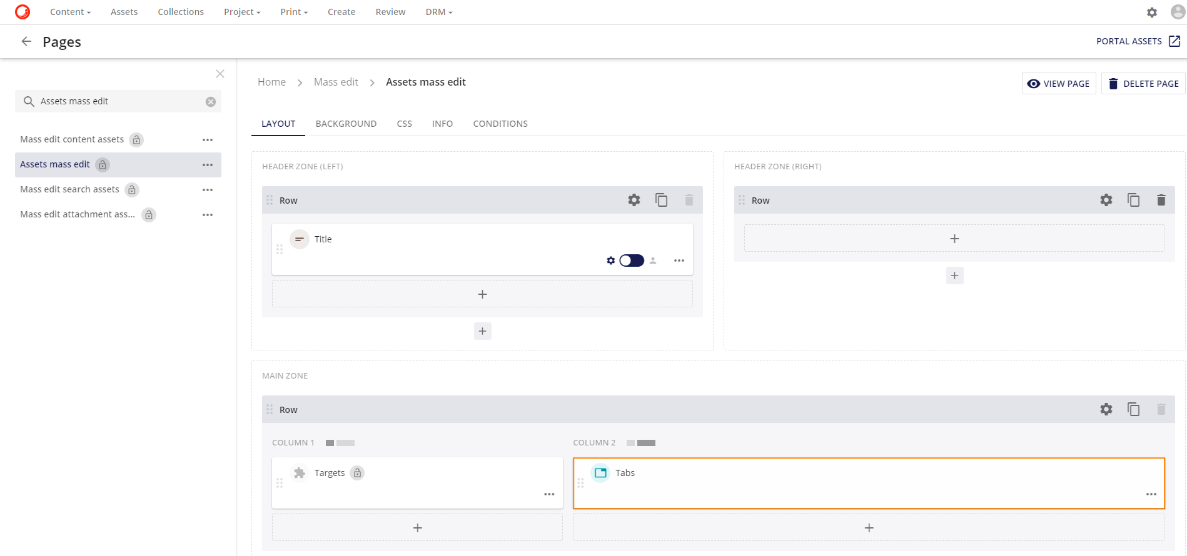Open the DRM dropdown menu
Viewport: 1187px width, 556px height.
click(438, 12)
